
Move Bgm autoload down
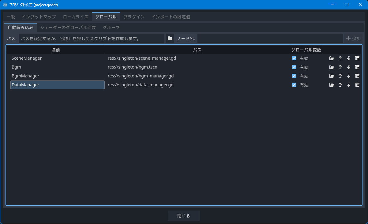(x=348, y=67)
